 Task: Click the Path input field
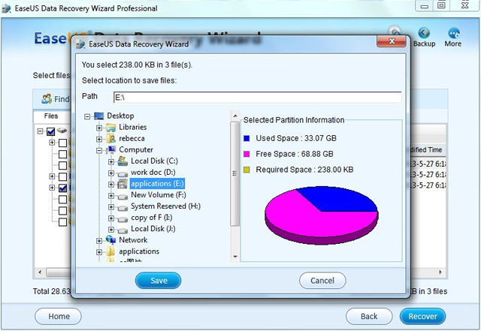[x=257, y=98]
